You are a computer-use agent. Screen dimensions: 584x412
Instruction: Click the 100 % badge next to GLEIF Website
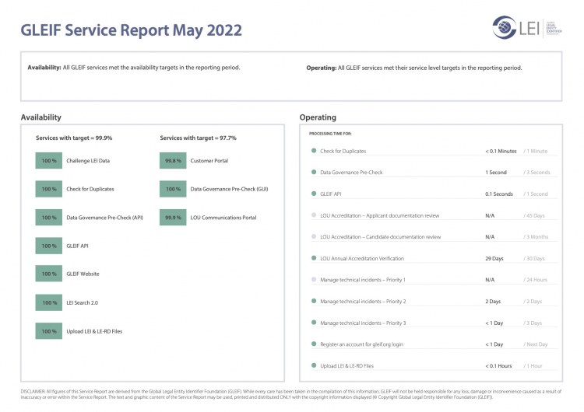pos(50,274)
